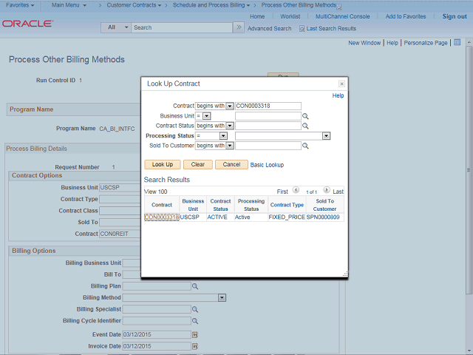
Task: Open the Event Date calendar picker
Action: (x=195, y=334)
